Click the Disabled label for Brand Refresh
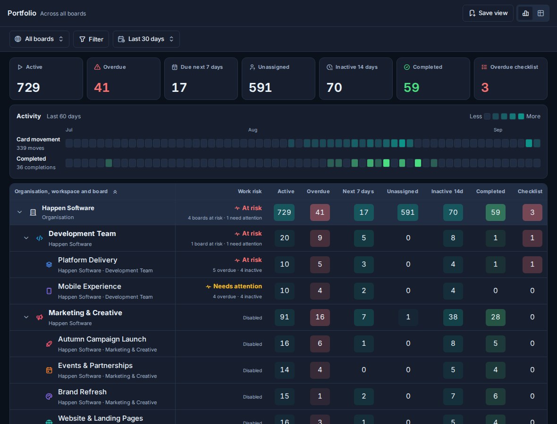Image resolution: width=557 pixels, height=424 pixels. 252,397
